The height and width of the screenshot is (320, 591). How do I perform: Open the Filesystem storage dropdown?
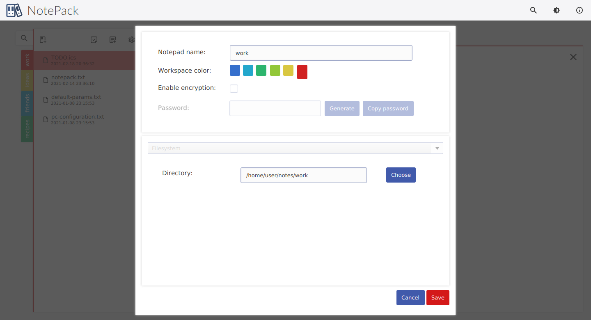(x=295, y=148)
